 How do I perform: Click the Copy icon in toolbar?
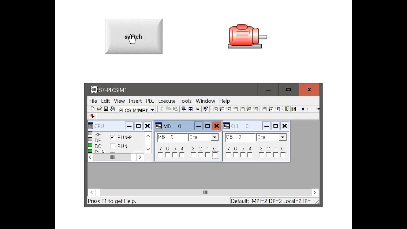[x=169, y=109]
